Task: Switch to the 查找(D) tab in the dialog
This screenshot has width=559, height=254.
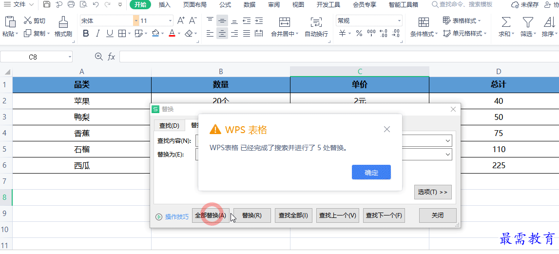Action: pyautogui.click(x=169, y=126)
